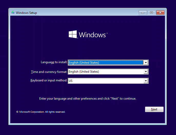The image size is (176, 135).
Task: Open the Language to install dropdown arrow
Action: [146, 63]
